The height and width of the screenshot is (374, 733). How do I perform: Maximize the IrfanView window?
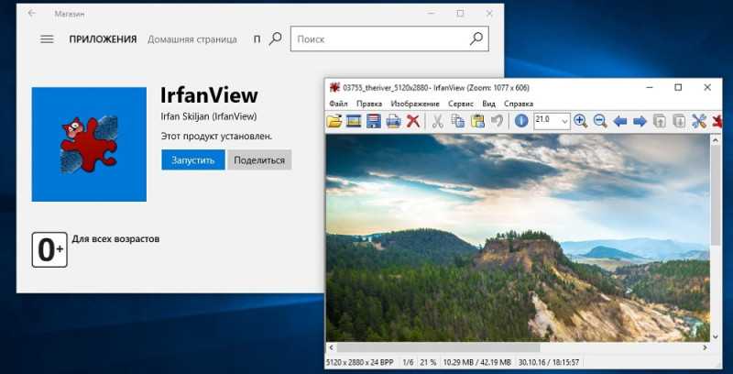pyautogui.click(x=678, y=87)
